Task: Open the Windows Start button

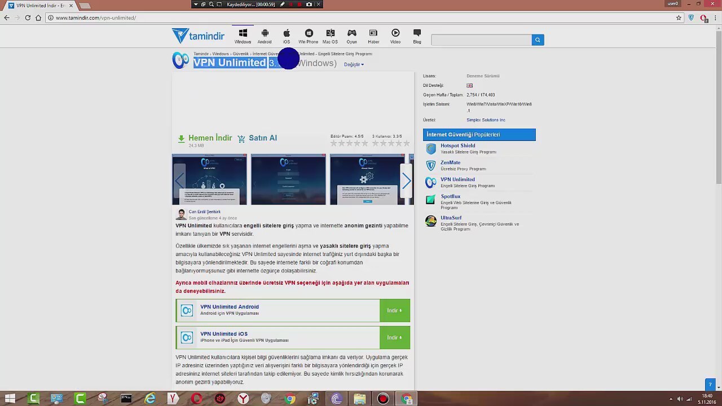Action: coord(10,399)
